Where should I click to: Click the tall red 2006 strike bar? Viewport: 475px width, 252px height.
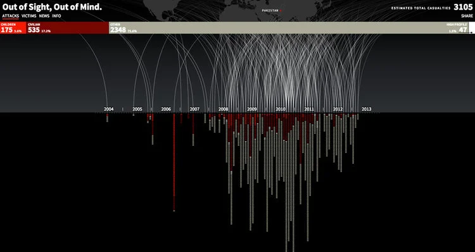pos(174,162)
